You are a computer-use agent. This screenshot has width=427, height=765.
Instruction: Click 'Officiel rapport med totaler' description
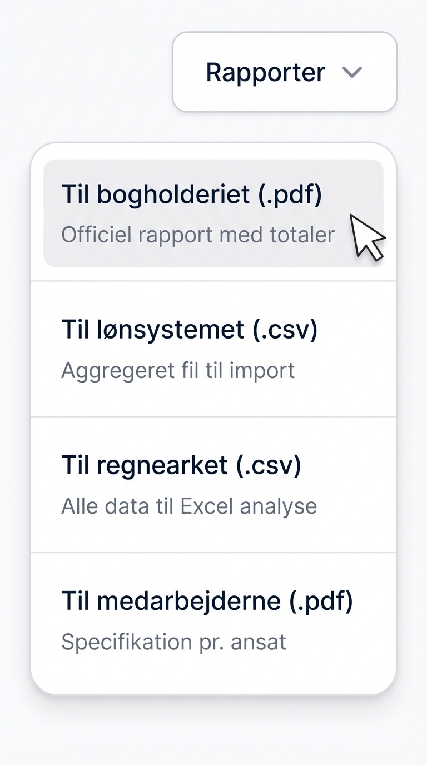coord(197,234)
